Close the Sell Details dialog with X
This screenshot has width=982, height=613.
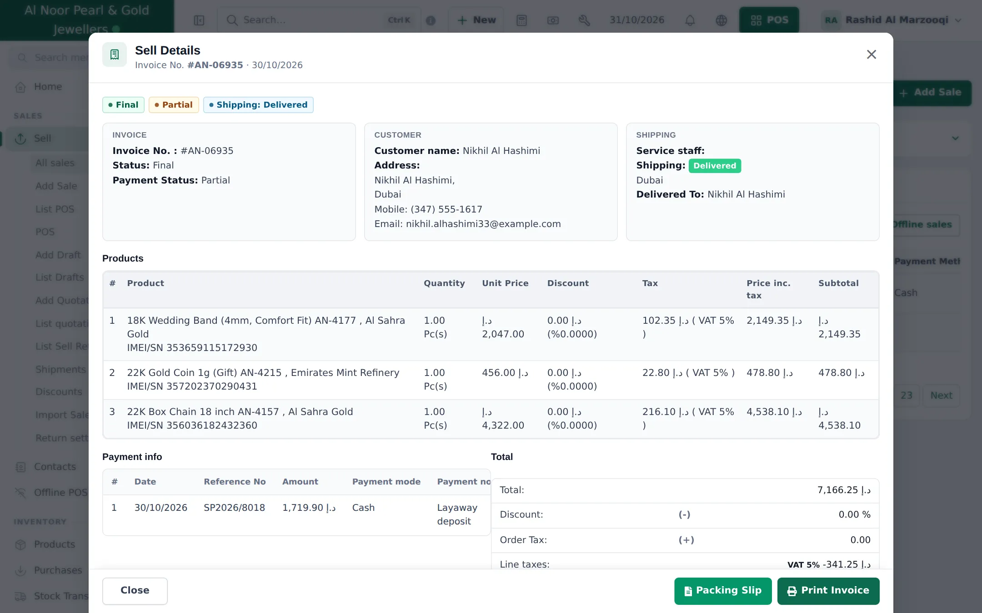871,54
